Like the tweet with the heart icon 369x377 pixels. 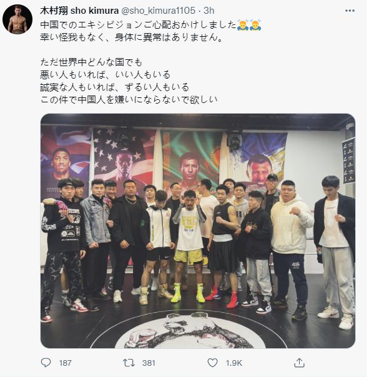(212, 363)
